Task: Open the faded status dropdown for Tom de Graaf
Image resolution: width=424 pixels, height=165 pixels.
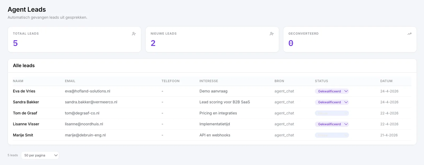Action: [x=332, y=113]
